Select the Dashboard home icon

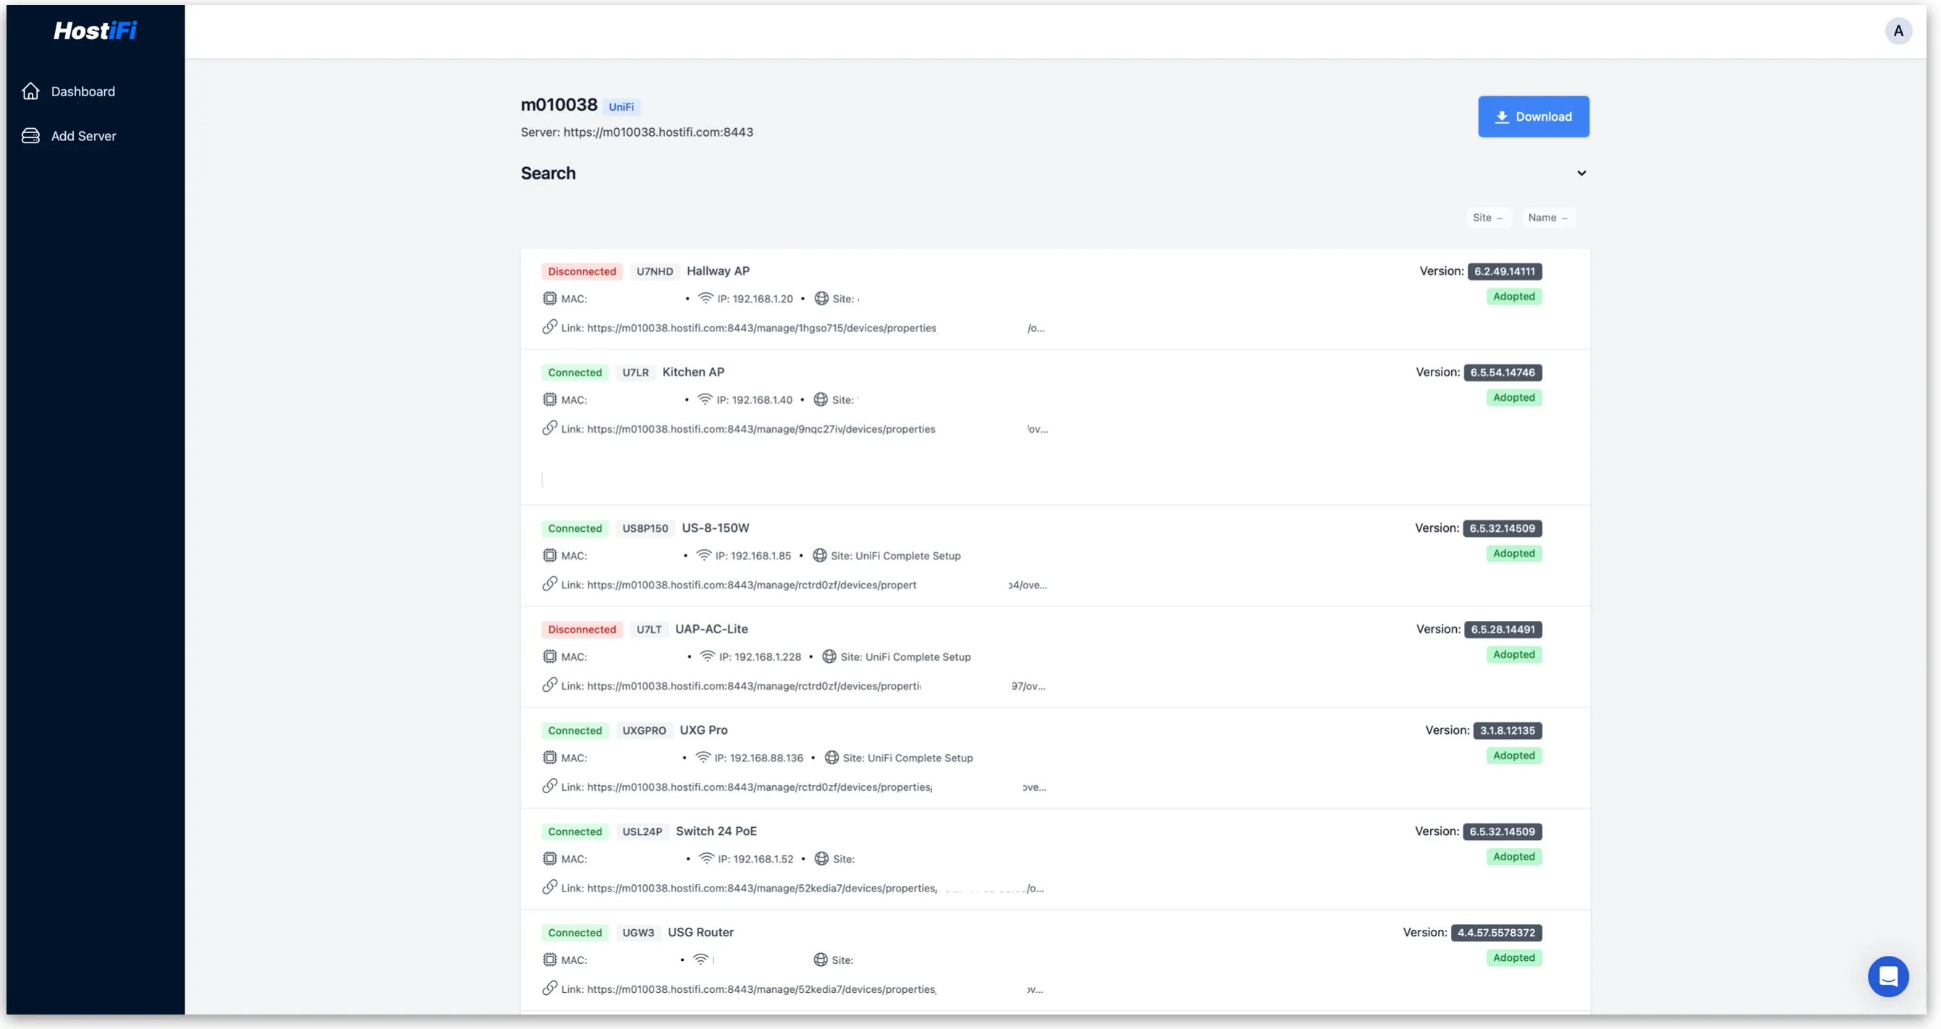click(30, 90)
